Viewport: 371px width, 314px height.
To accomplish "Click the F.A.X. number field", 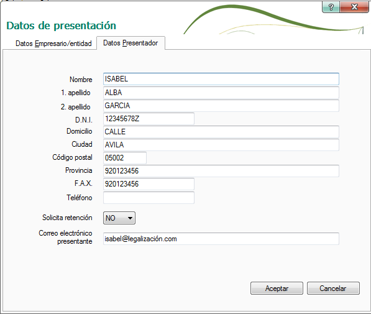I will [x=149, y=184].
